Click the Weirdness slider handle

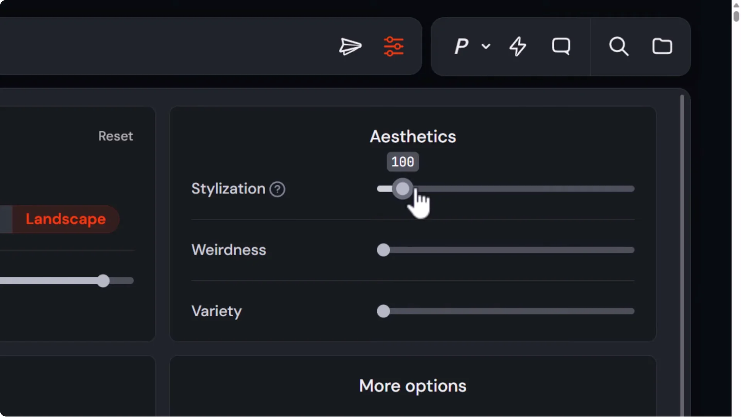[383, 250]
